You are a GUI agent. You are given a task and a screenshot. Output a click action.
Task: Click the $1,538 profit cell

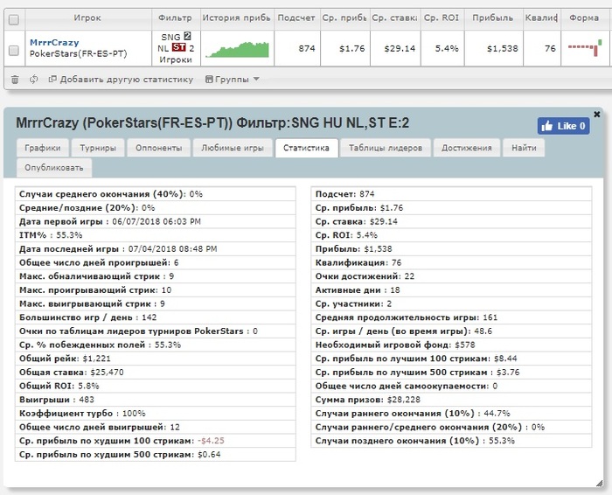(494, 48)
